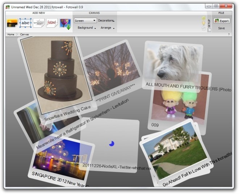Expand the Background dropdown menu
Screen dimensions: 239x194
[87, 28]
